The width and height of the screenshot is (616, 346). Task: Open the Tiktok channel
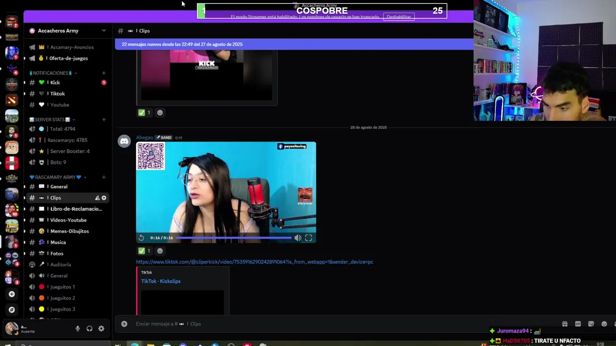tap(67, 94)
